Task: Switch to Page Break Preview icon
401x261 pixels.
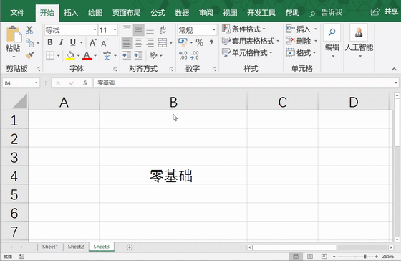Action: 324,256
